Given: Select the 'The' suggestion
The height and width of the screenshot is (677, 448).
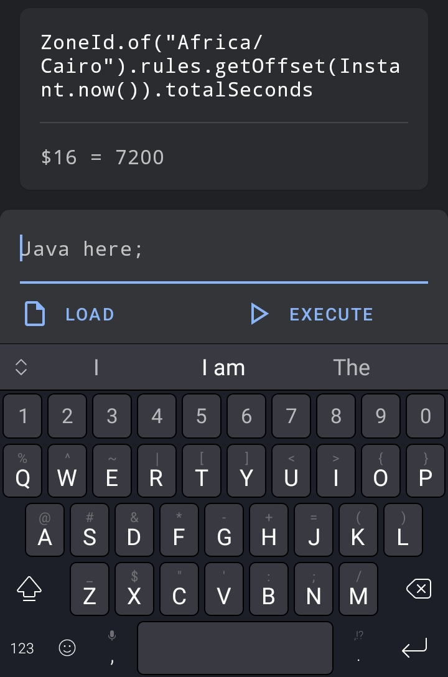Looking at the screenshot, I should click(352, 367).
